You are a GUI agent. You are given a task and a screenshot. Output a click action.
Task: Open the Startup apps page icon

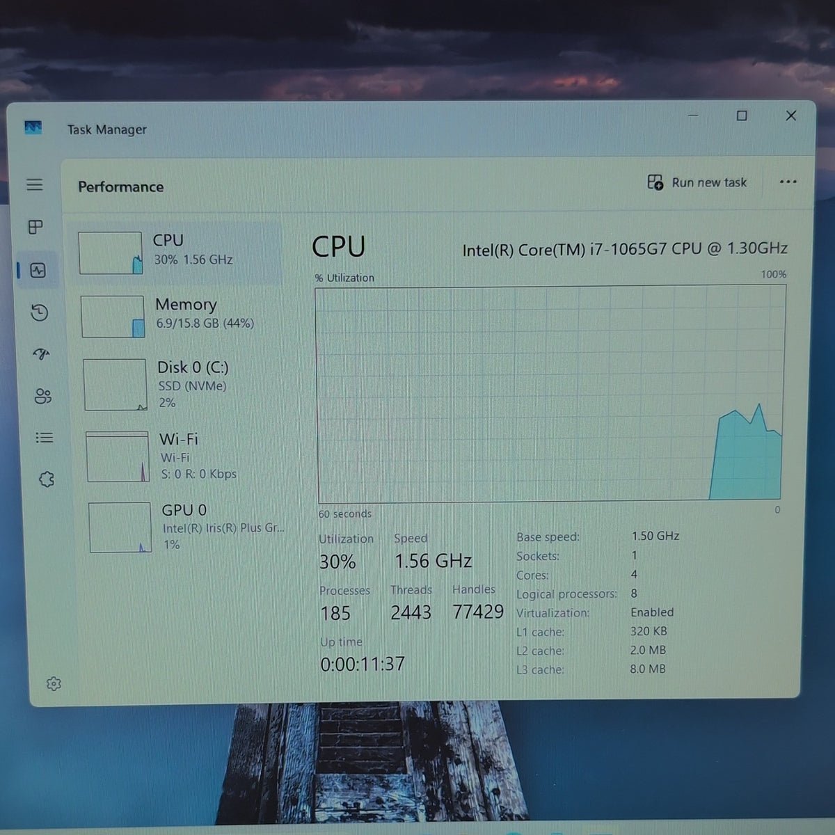click(x=41, y=354)
